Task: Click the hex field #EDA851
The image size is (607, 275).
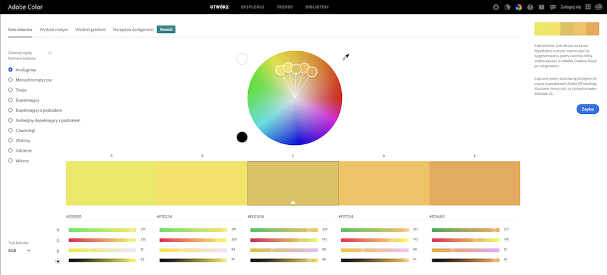Action: (472, 216)
